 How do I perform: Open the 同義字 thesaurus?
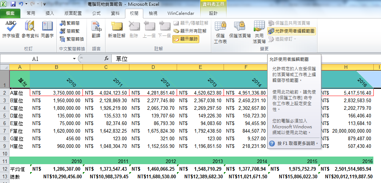pyautogui.click(x=47, y=29)
